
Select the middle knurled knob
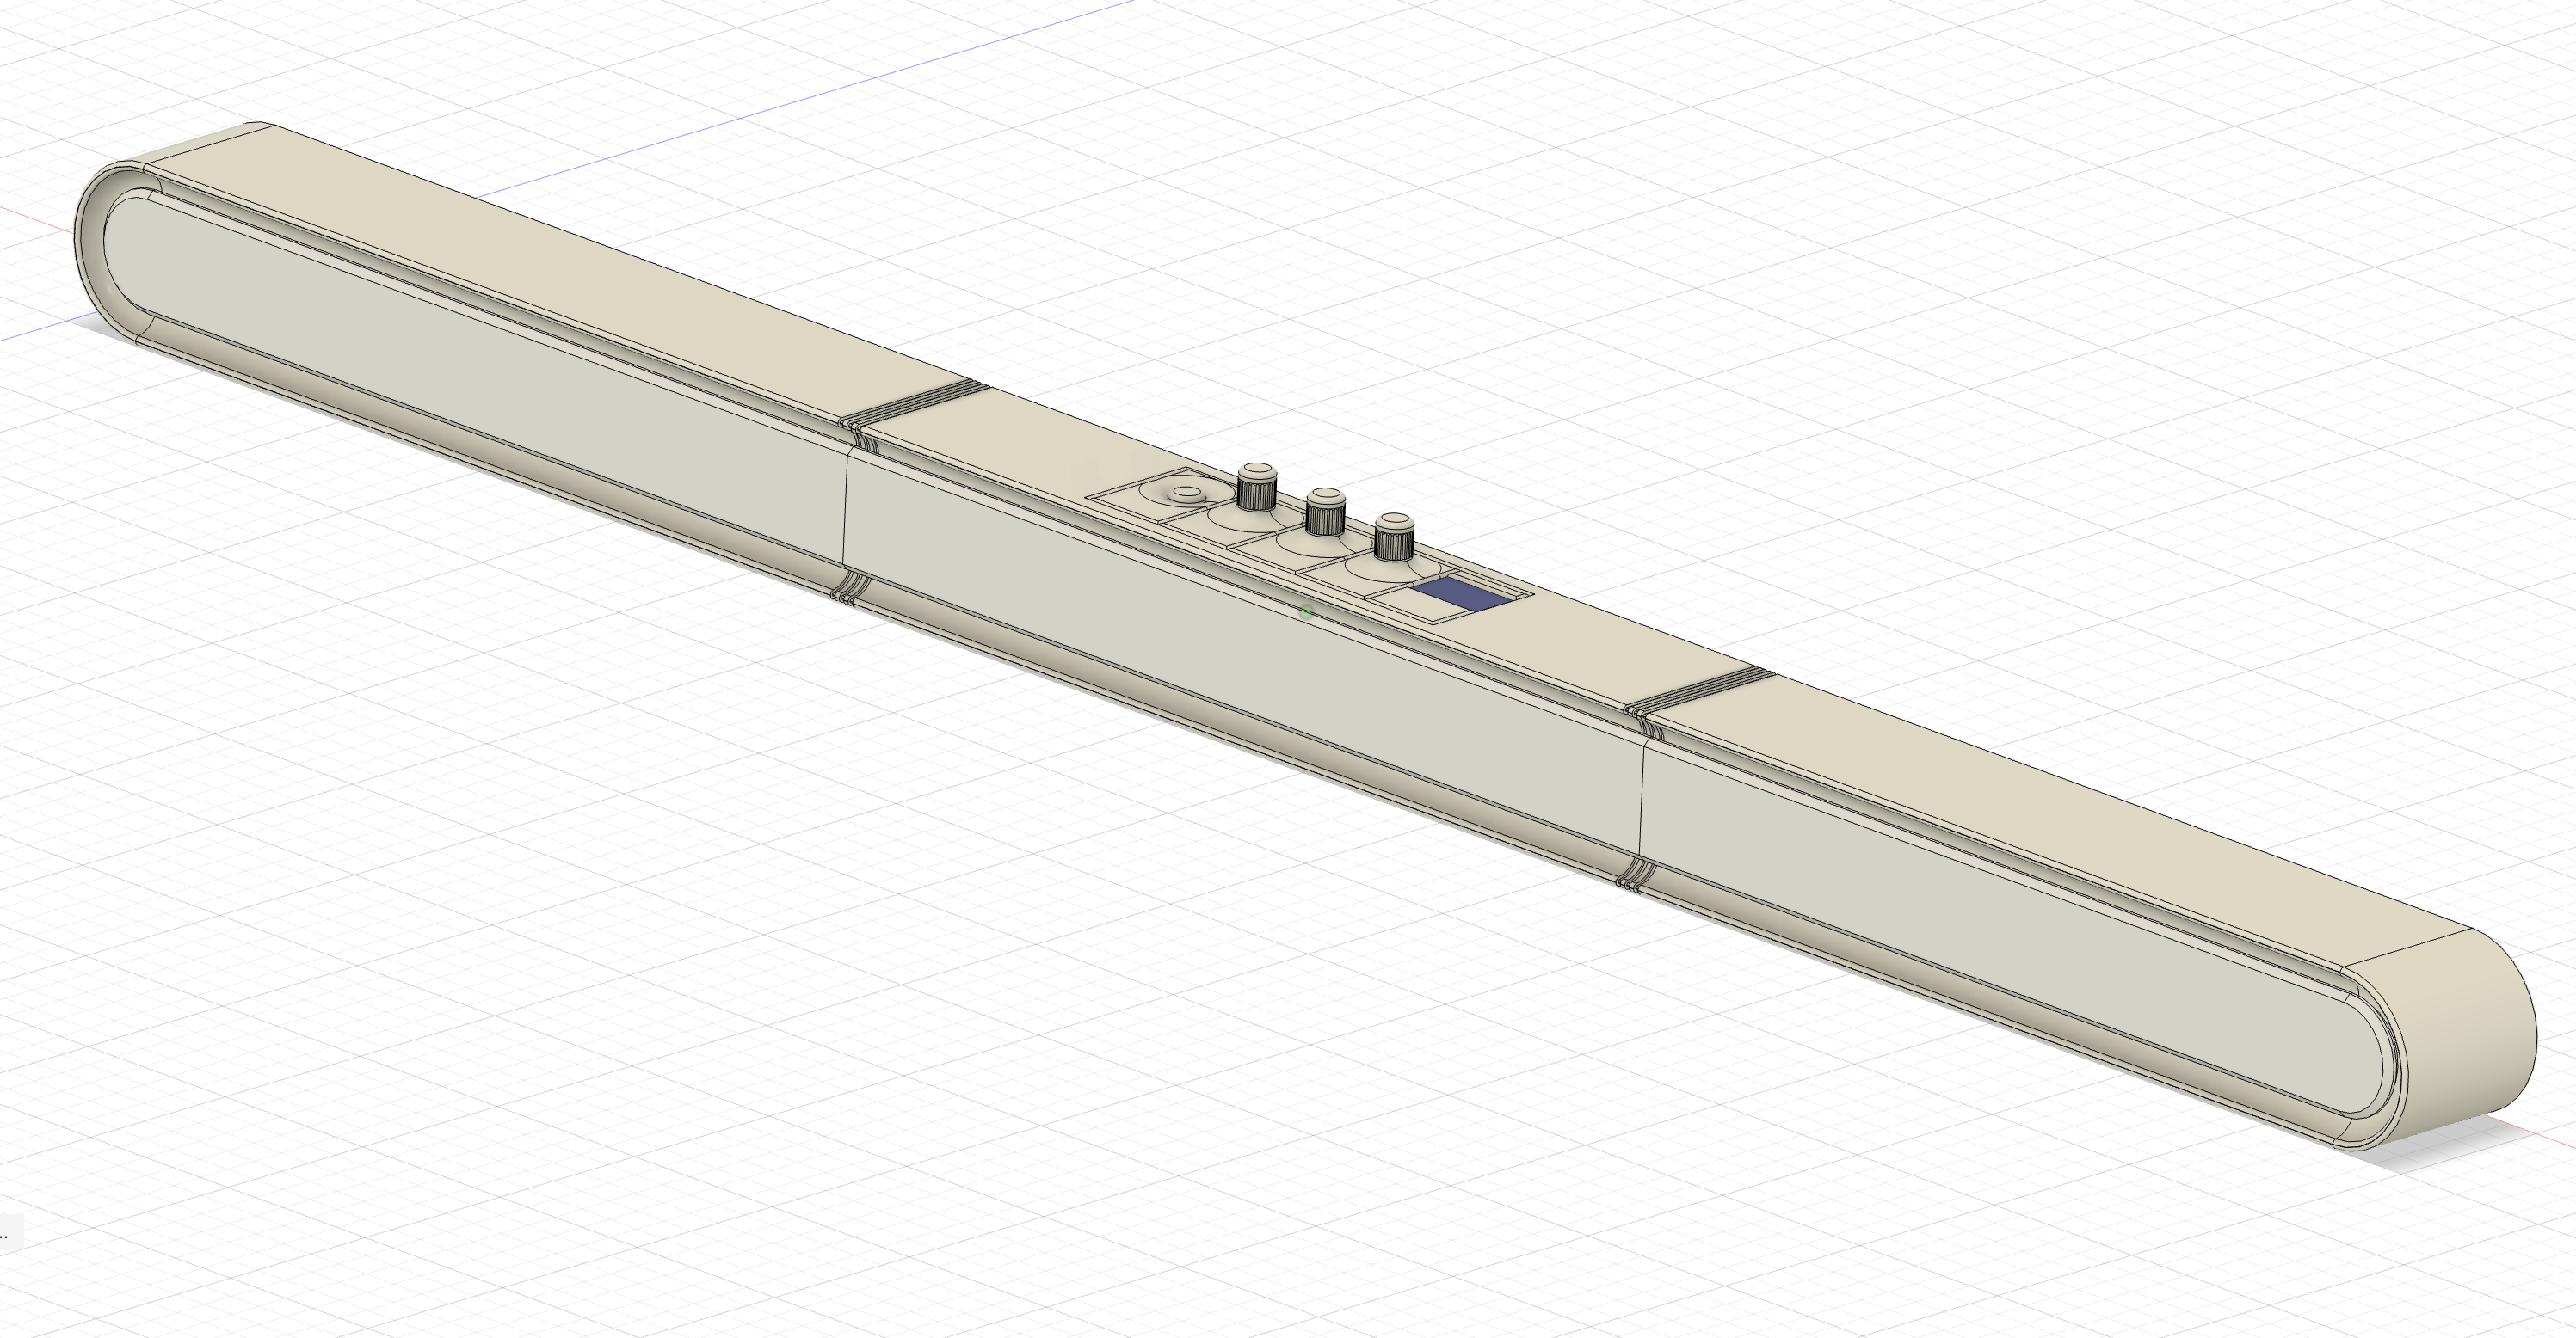pyautogui.click(x=1323, y=512)
